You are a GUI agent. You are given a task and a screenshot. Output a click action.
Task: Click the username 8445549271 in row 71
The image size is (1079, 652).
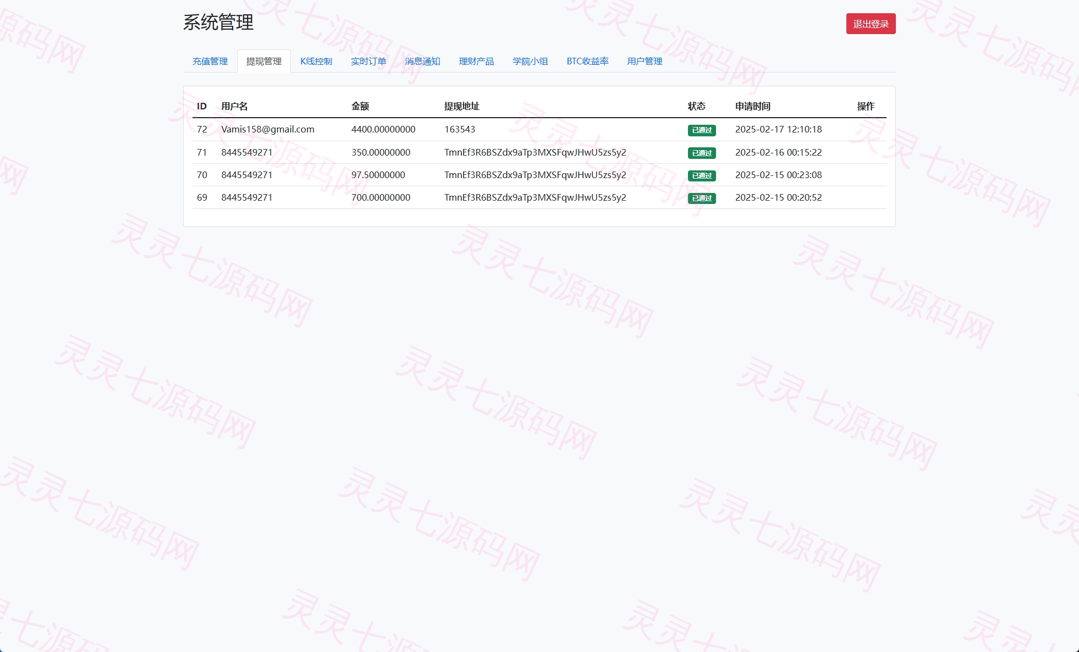click(x=247, y=152)
